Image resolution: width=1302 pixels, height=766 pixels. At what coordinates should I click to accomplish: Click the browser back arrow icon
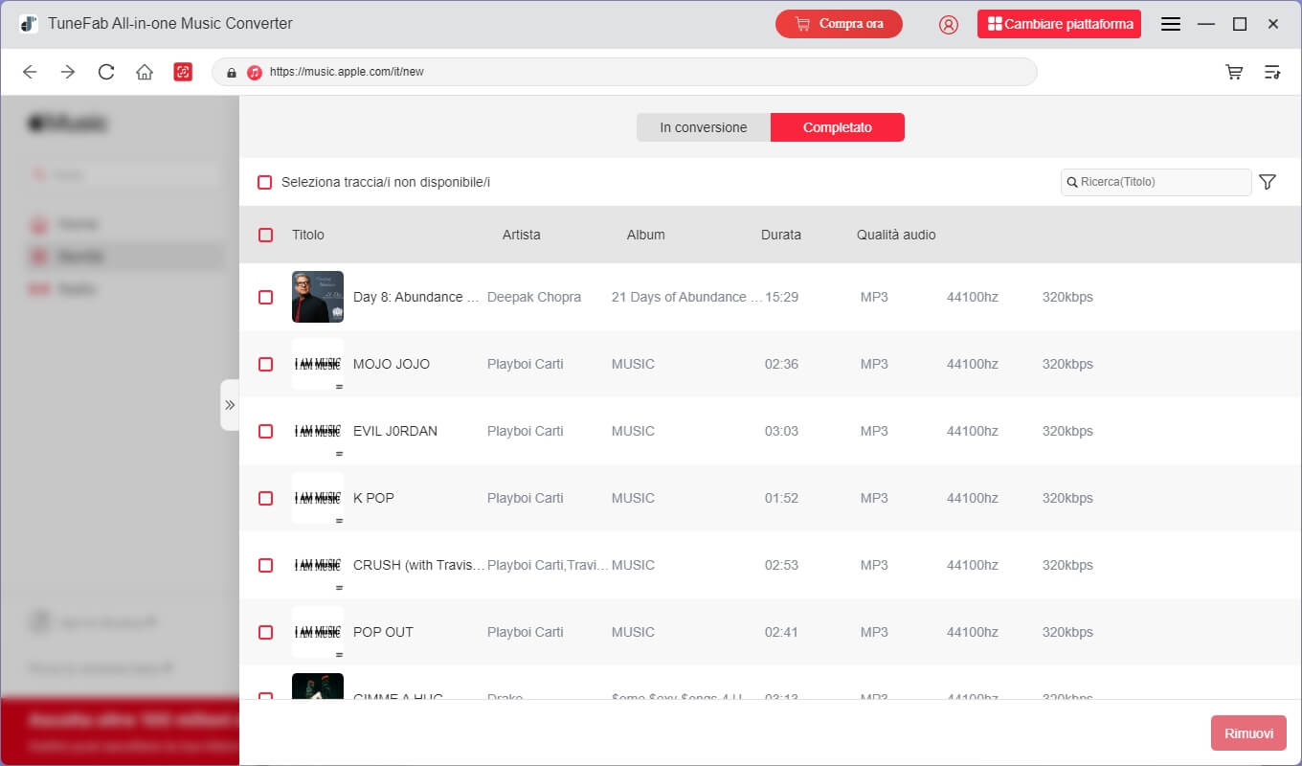point(30,72)
